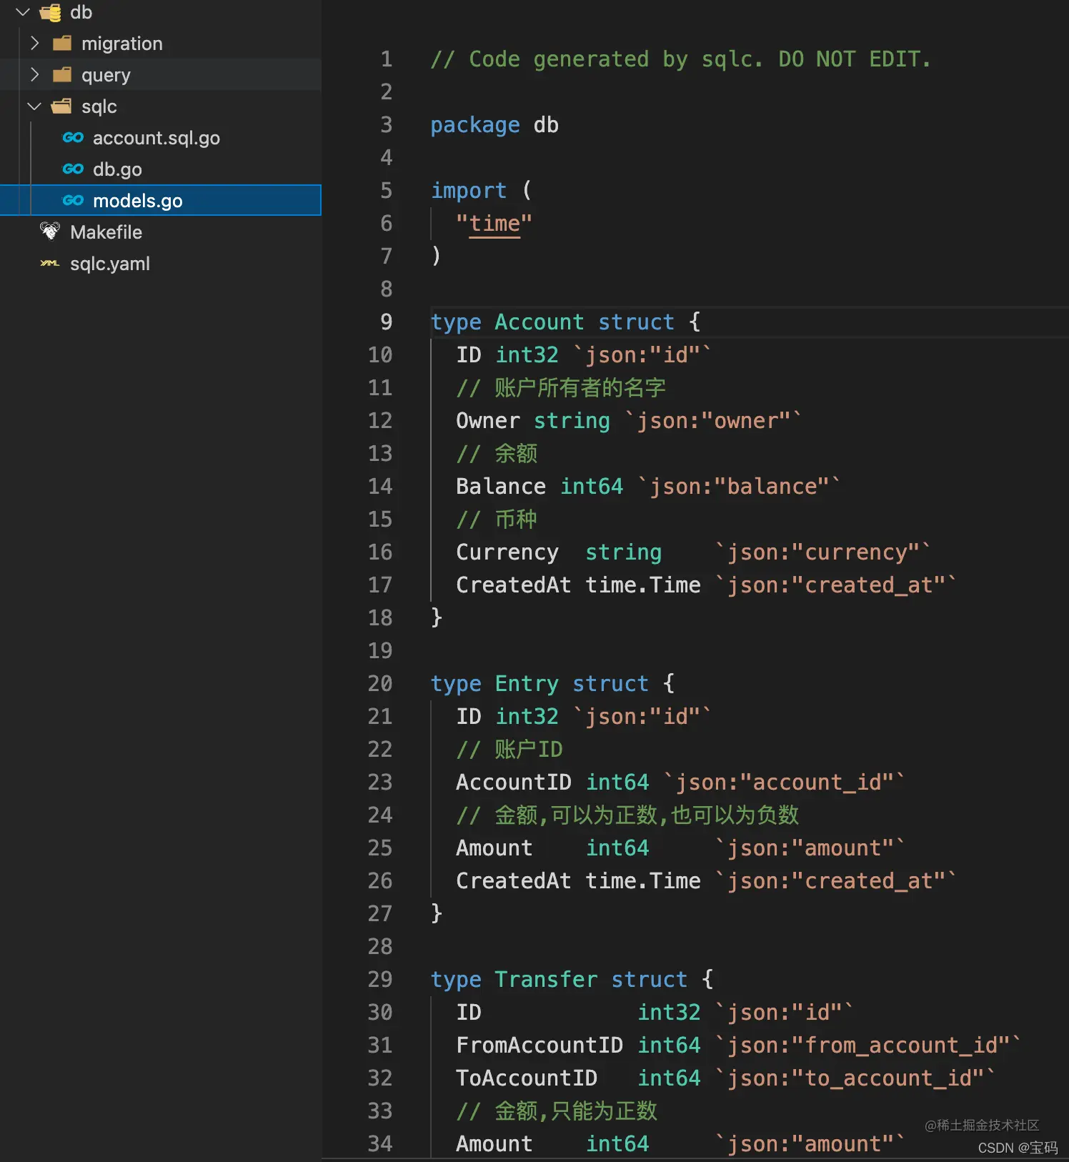
Task: Click the Owner field name
Action: [488, 421]
